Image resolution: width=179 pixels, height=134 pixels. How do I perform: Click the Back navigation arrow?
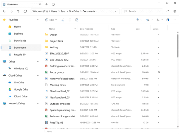[x=4, y=11]
